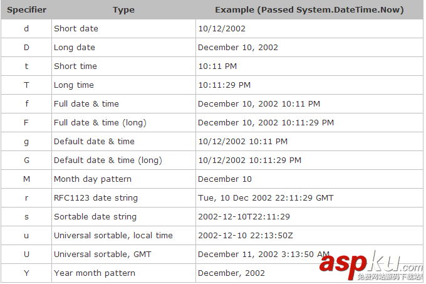Select the Month day pattern cell
Screen dimensions: 426x284
point(93,179)
